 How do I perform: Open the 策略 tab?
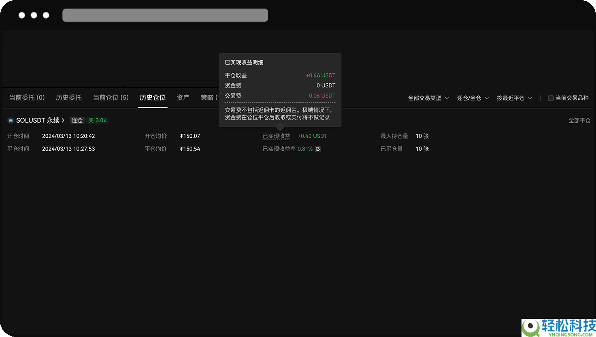click(x=209, y=98)
